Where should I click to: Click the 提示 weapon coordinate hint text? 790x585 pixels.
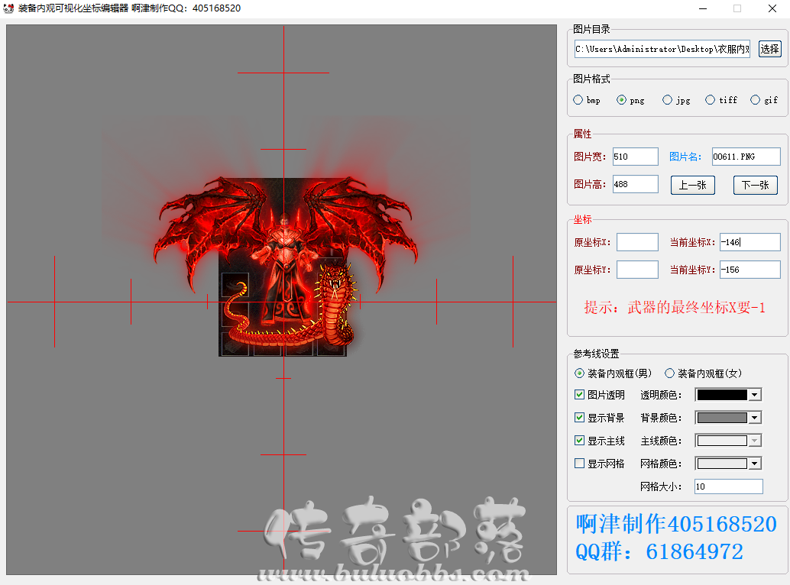pyautogui.click(x=675, y=307)
